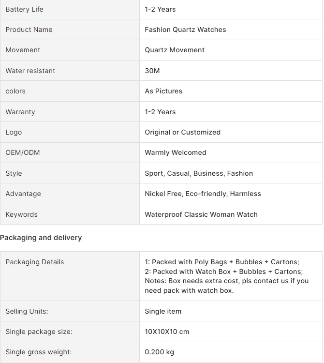Select Waterproof Classic Woman Watch keywords
Viewport: 324px width, 363px height.
tap(201, 214)
